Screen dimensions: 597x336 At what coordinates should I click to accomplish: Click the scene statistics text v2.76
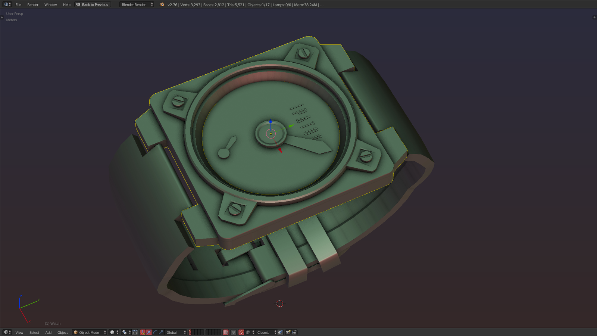click(246, 5)
